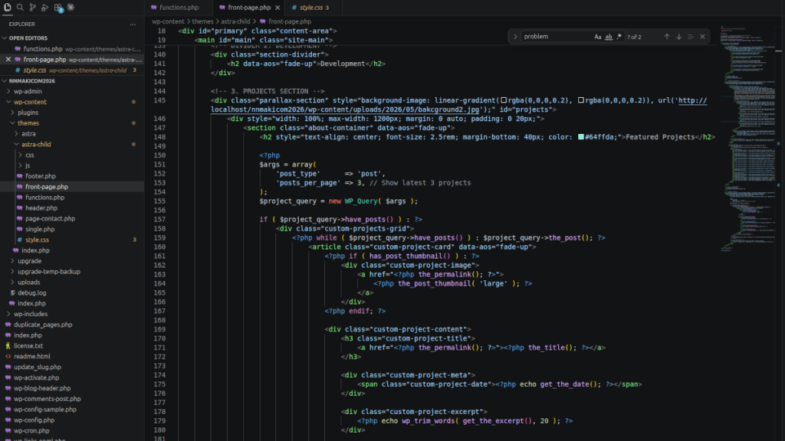785x441 pixels.
Task: Collapse the Open Editors section
Action: (x=28, y=38)
